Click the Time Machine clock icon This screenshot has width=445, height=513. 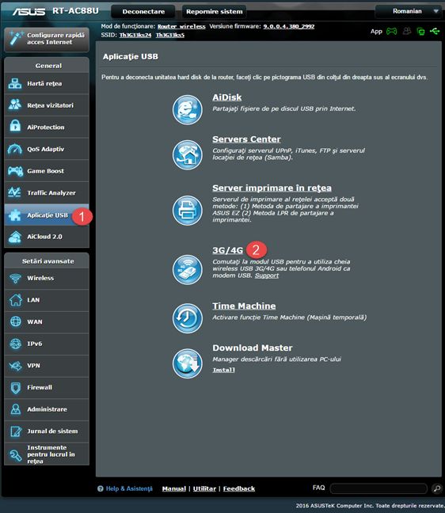(187, 318)
